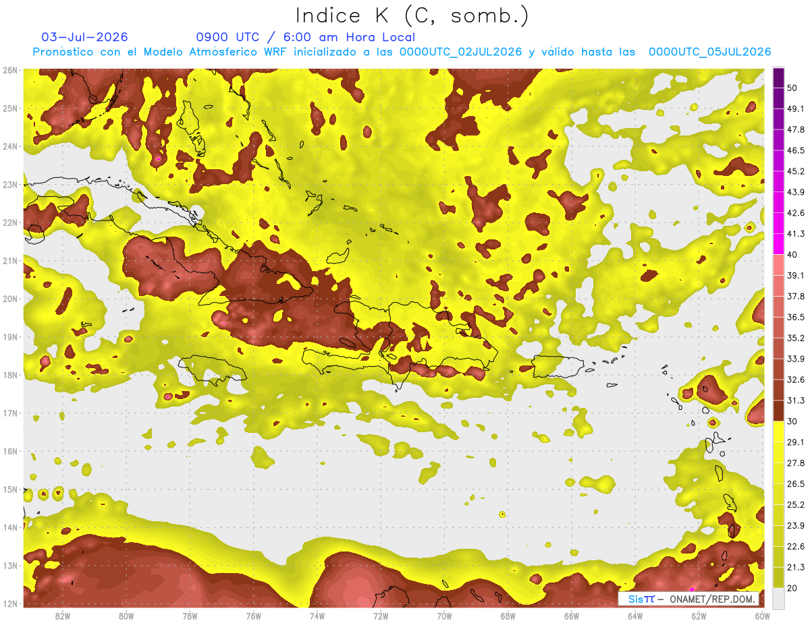810x625 pixels.
Task: Click the longitude label '70W'
Action: tap(444, 616)
